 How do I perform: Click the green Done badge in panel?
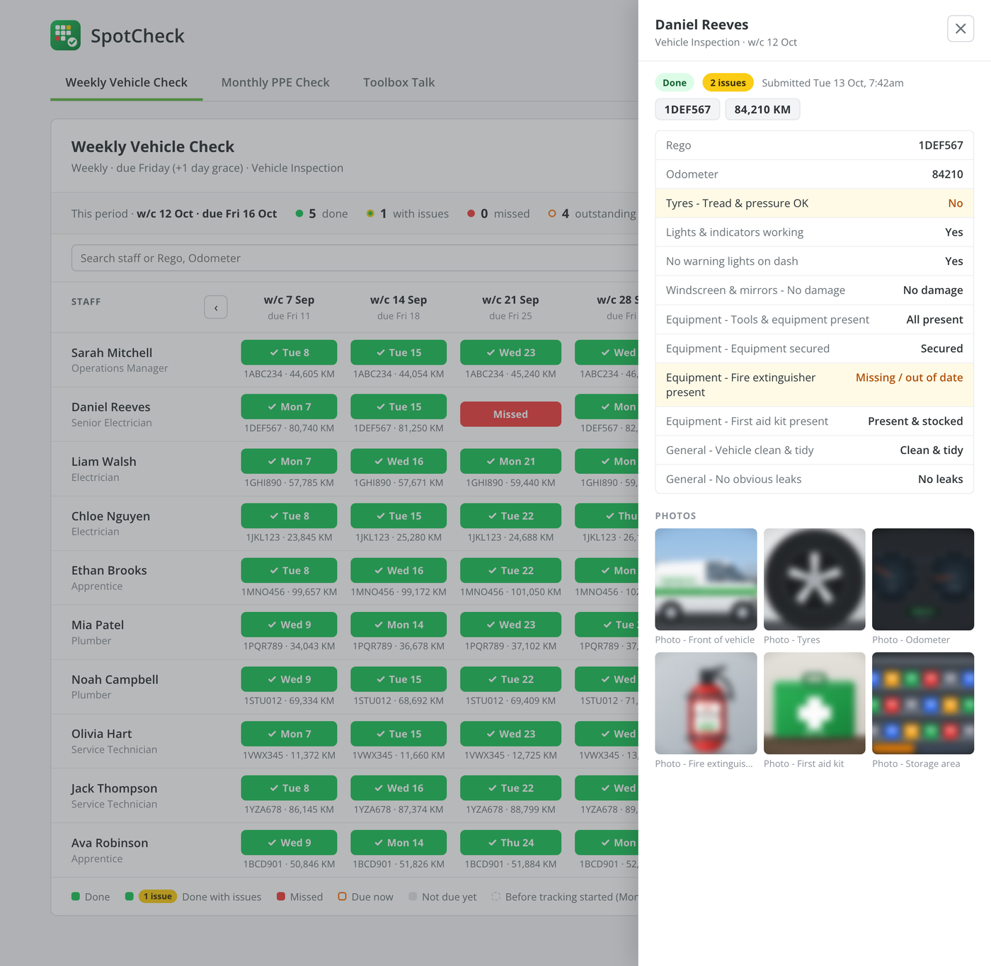coord(675,83)
